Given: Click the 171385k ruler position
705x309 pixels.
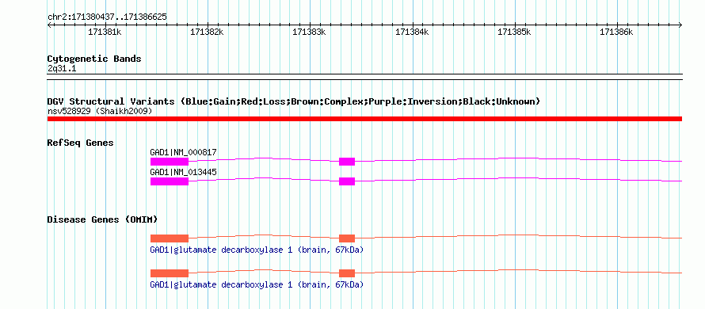Looking at the screenshot, I should pos(514,32).
